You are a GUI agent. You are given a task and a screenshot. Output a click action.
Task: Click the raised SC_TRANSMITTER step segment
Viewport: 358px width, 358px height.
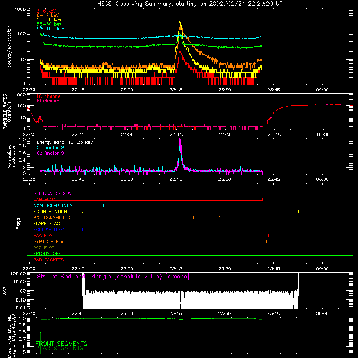(207, 216)
